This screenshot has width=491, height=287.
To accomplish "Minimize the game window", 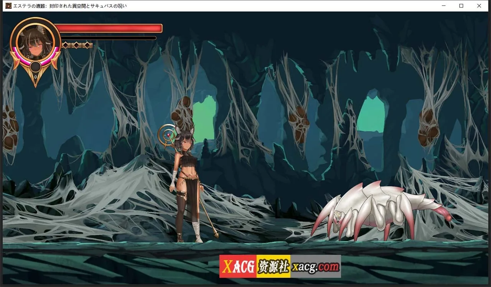I will click(443, 6).
